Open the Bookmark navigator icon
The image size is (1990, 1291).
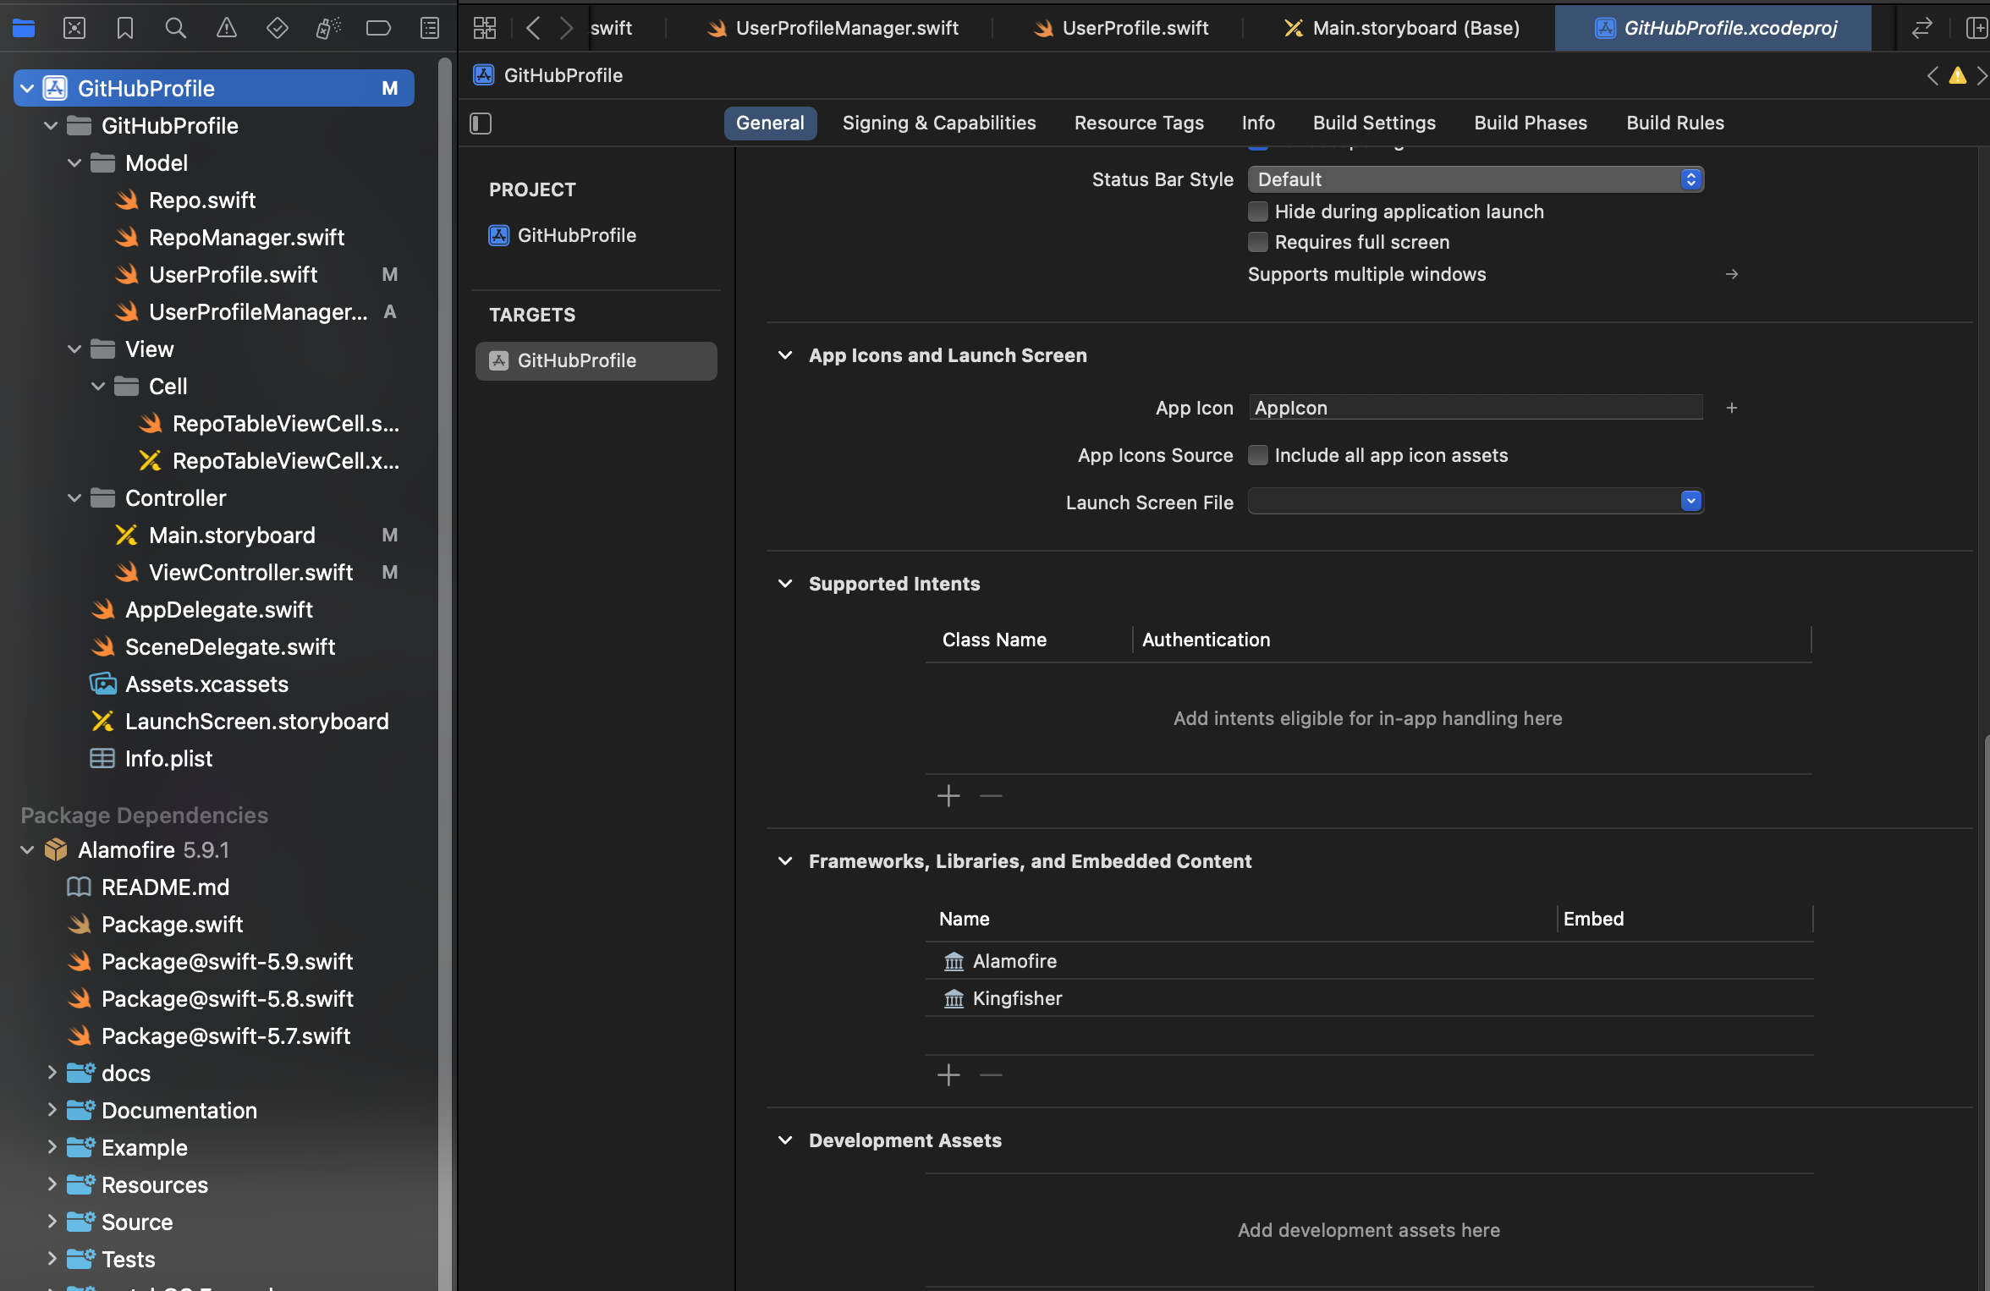pos(125,28)
